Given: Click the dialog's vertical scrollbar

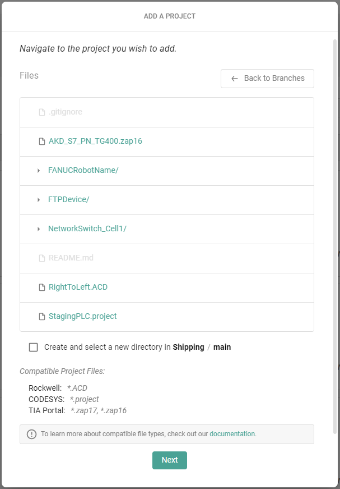Looking at the screenshot, I should click(336, 225).
